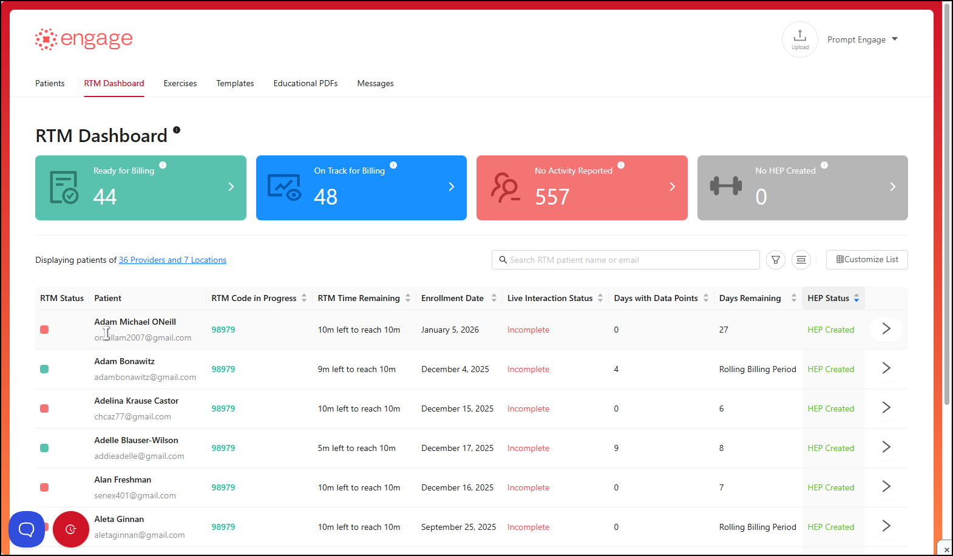Click the row density icon beside filter
This screenshot has width=953, height=556.
pyautogui.click(x=801, y=260)
